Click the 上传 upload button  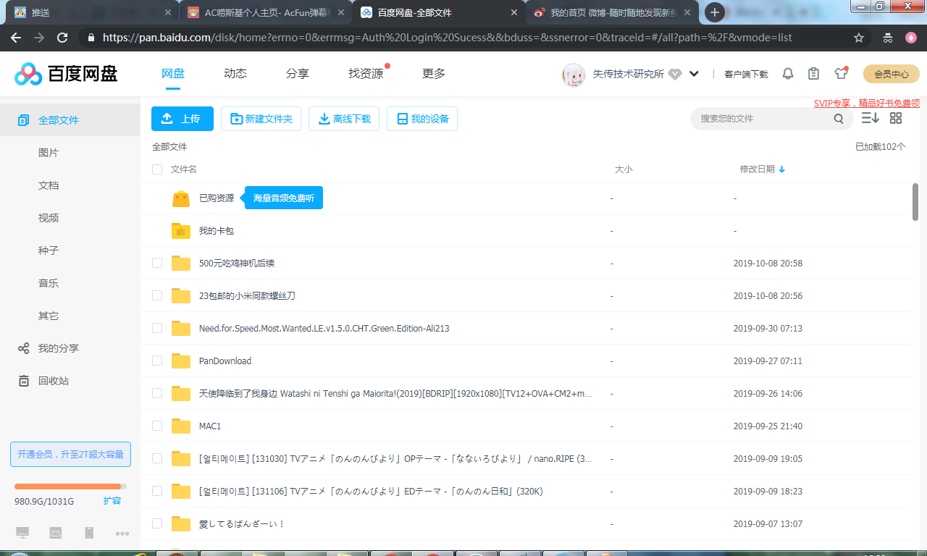[182, 118]
